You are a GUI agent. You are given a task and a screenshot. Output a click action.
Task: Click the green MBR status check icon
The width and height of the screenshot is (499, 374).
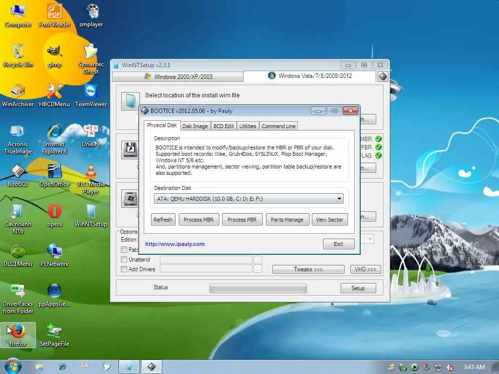(x=378, y=139)
